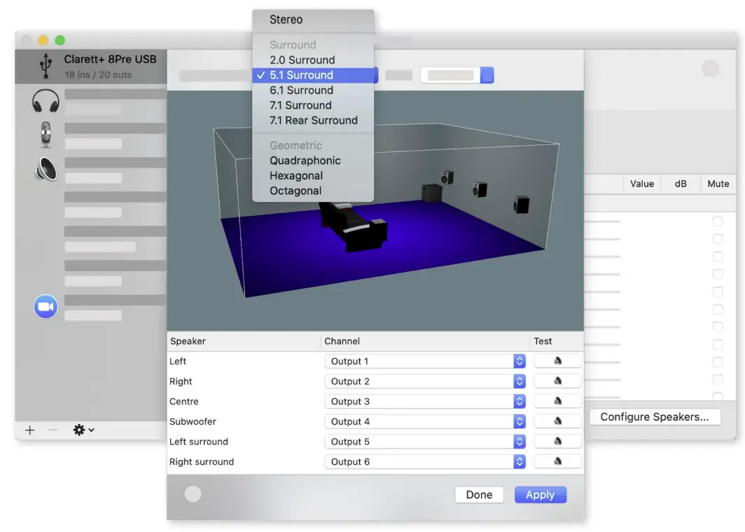
Task: Click the dB column header
Action: [681, 184]
